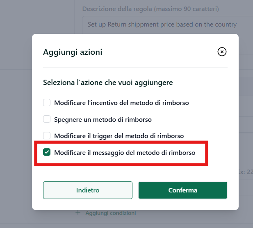The height and width of the screenshot is (228, 253).
Task: Click label Modificare il messaggio del metodo di rimborso
Action: (x=125, y=152)
